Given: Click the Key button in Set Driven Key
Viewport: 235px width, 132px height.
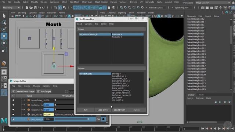Looking at the screenshot, I should pyautogui.click(x=86, y=110).
